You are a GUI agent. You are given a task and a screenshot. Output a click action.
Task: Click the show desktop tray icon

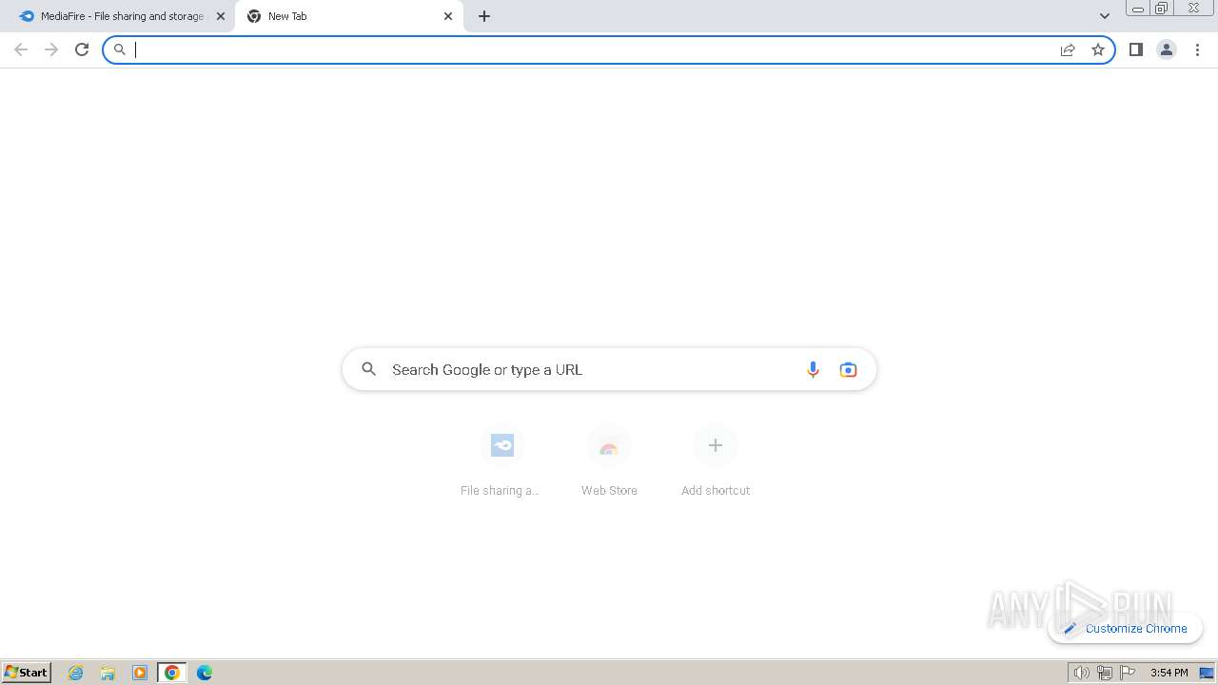click(x=1207, y=673)
